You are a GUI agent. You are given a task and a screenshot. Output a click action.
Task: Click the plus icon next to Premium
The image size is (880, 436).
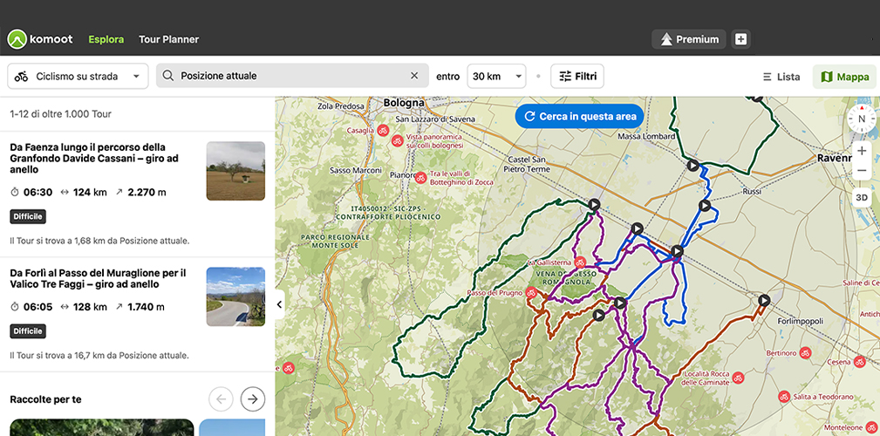pos(740,39)
